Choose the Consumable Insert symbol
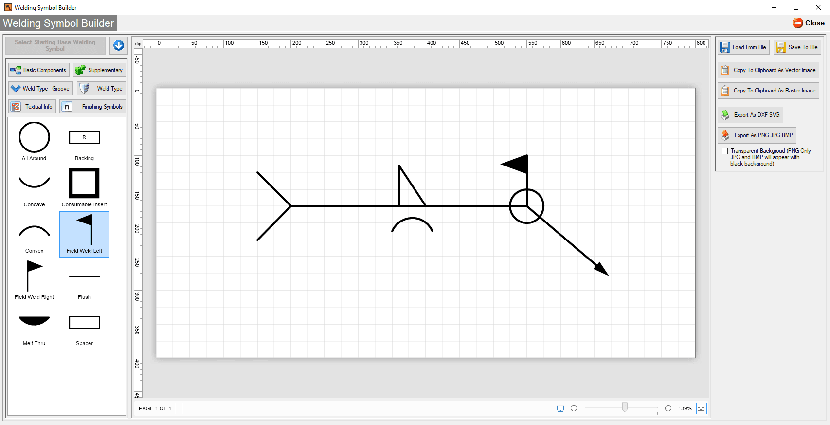 [84, 188]
